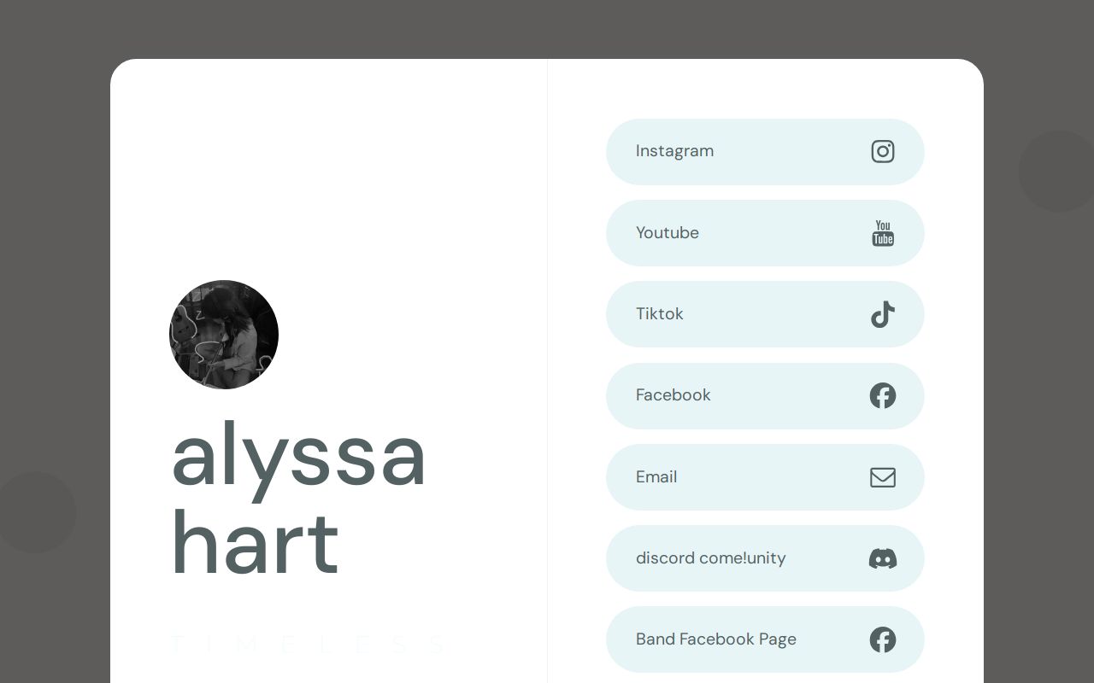Click the Discord logo icon

coord(883,558)
